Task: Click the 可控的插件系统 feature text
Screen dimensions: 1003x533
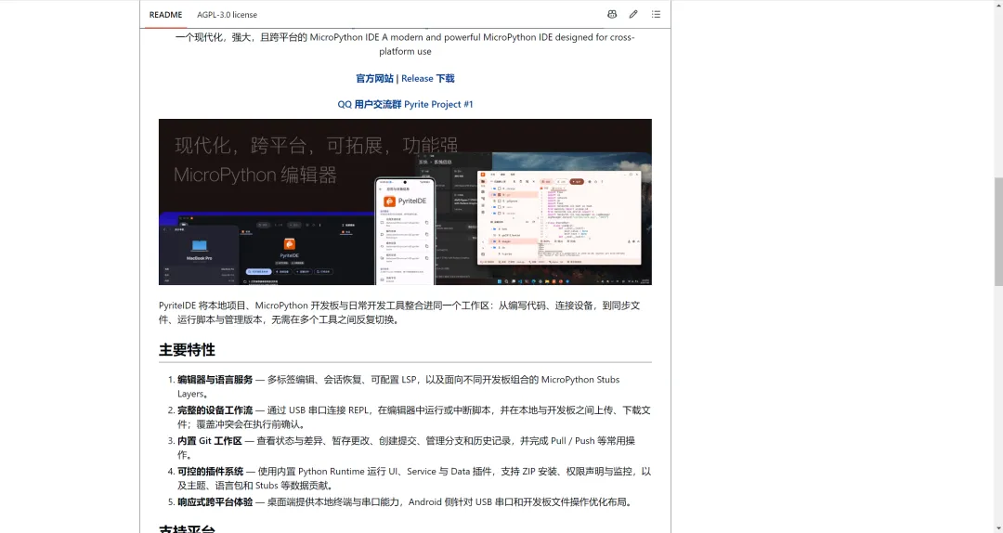Action: pyautogui.click(x=211, y=472)
